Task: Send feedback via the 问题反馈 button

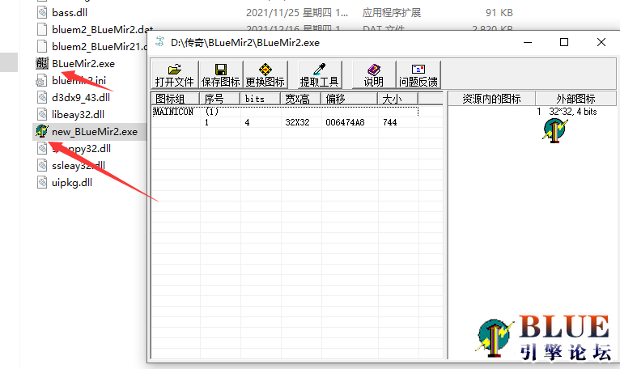Action: tap(418, 74)
